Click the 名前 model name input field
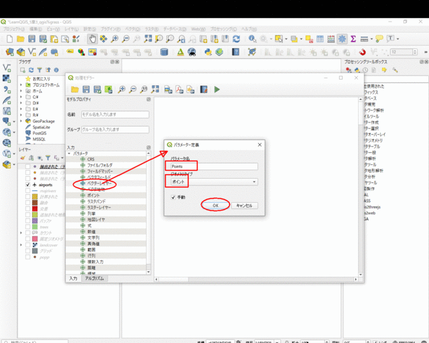The height and width of the screenshot is (343, 429). pos(115,115)
